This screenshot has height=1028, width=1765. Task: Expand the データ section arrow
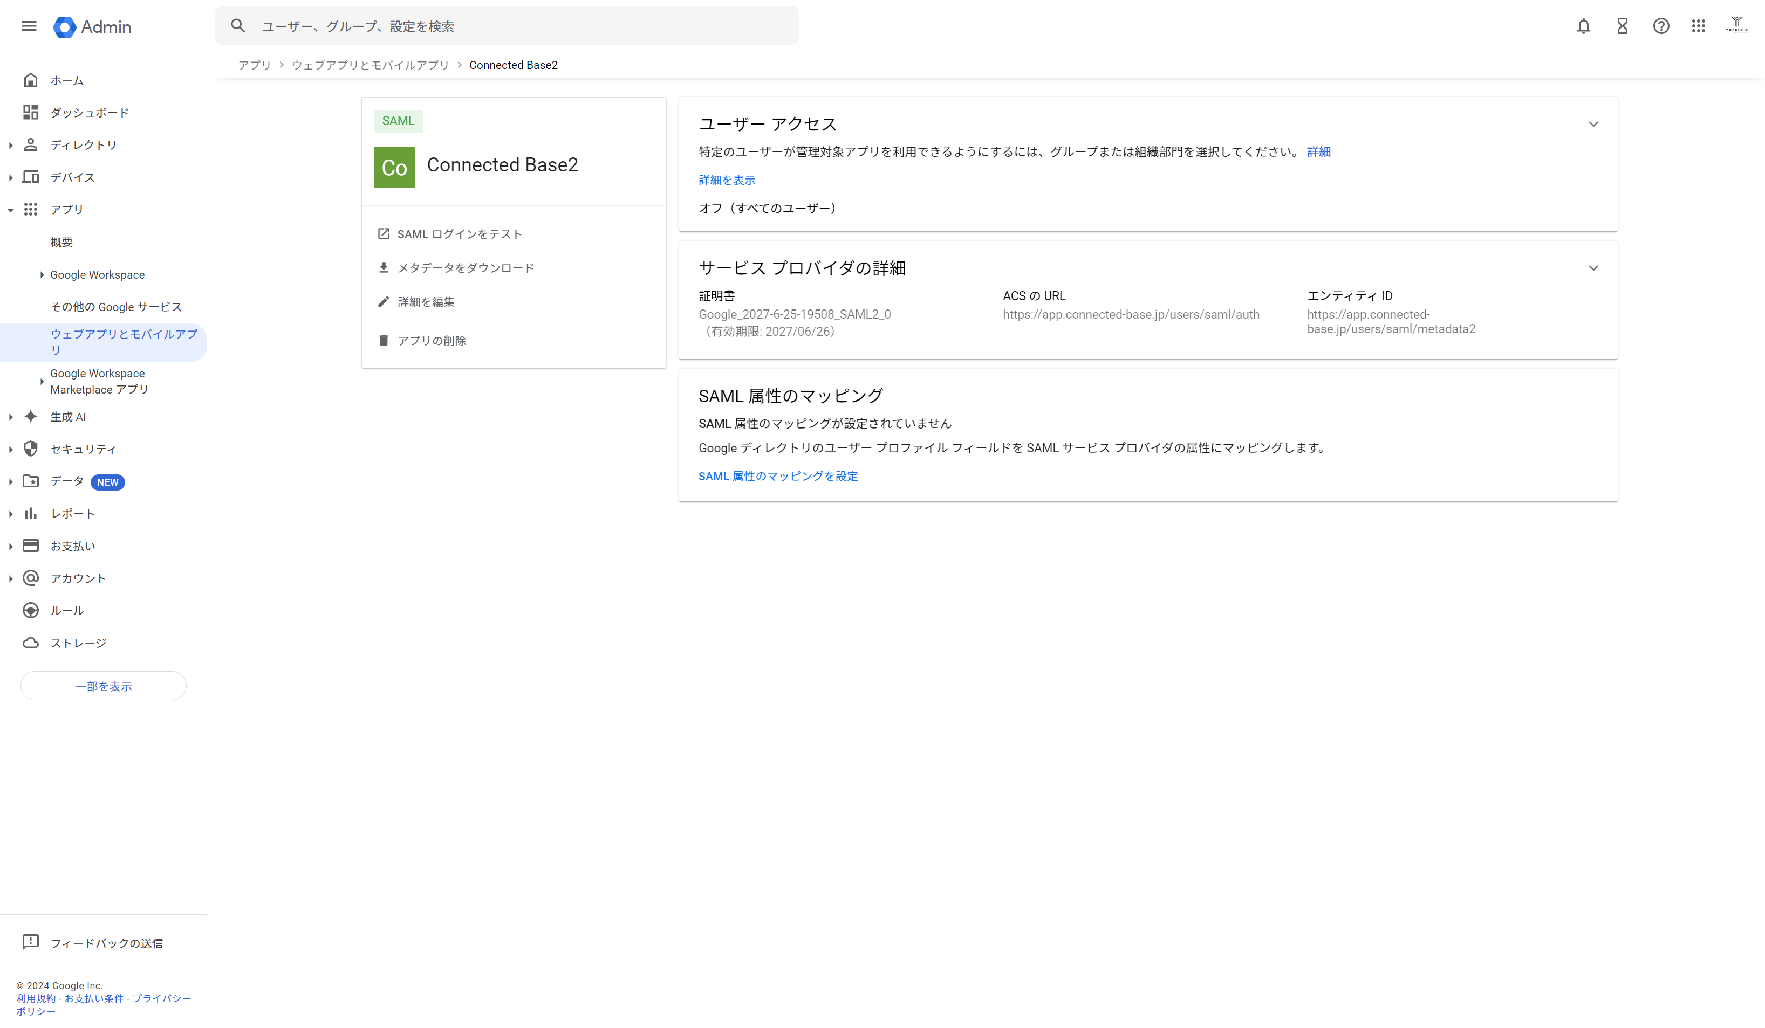tap(10, 481)
